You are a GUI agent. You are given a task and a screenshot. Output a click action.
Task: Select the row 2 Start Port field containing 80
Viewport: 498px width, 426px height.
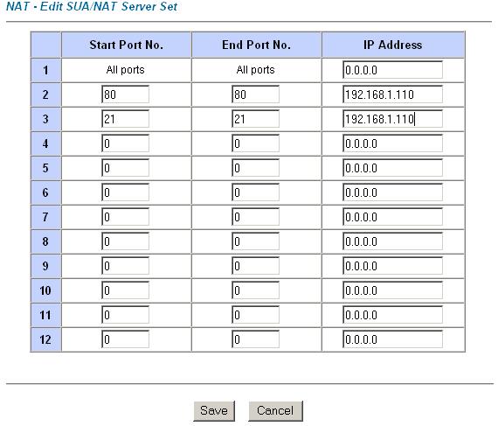click(x=125, y=94)
